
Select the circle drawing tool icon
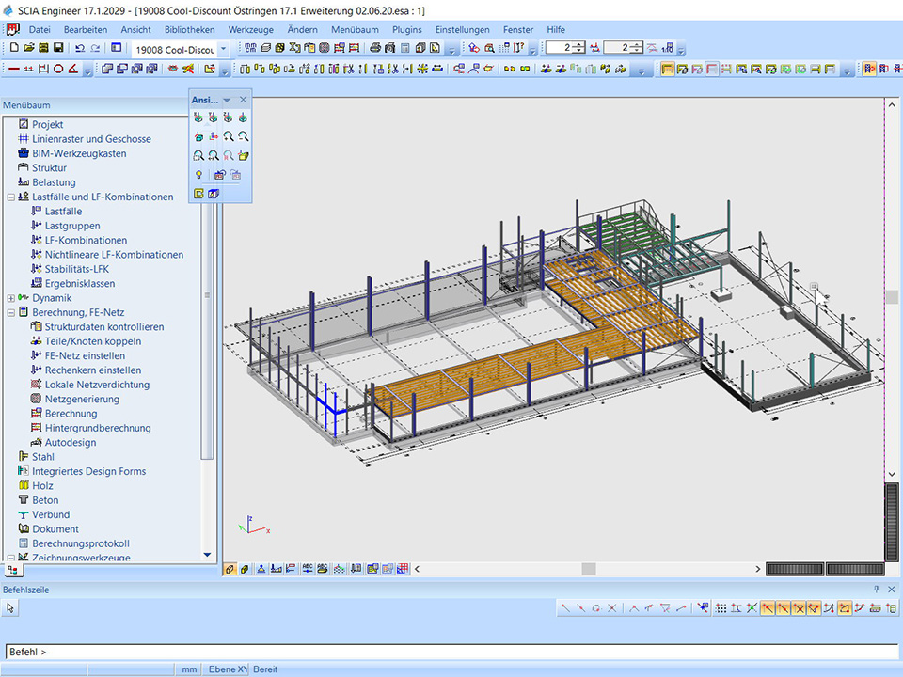coord(58,69)
